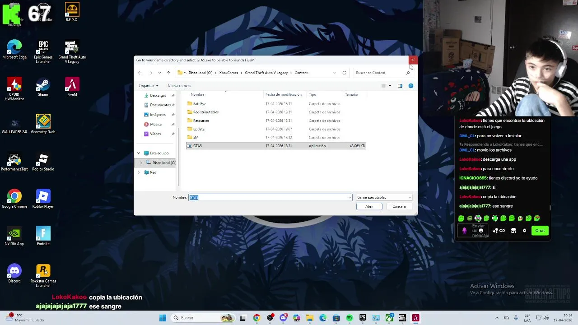Image resolution: width=578 pixels, height=325 pixels.
Task: Click Disco local (C:) in address path
Action: click(200, 73)
